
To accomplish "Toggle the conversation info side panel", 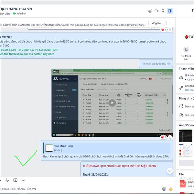I will (x=170, y=11).
